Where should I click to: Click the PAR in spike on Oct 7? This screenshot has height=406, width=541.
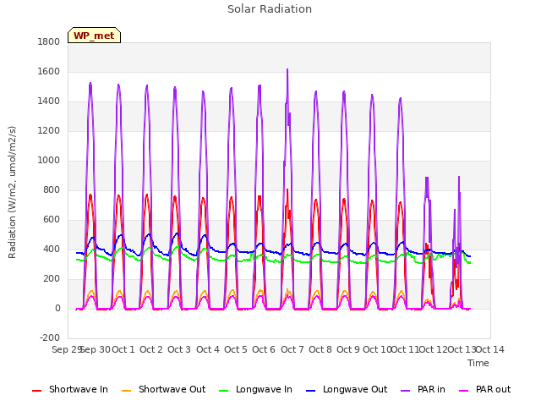(x=287, y=70)
